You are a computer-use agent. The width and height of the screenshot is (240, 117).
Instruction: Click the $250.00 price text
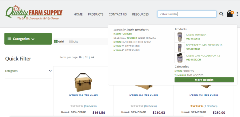[219, 113]
